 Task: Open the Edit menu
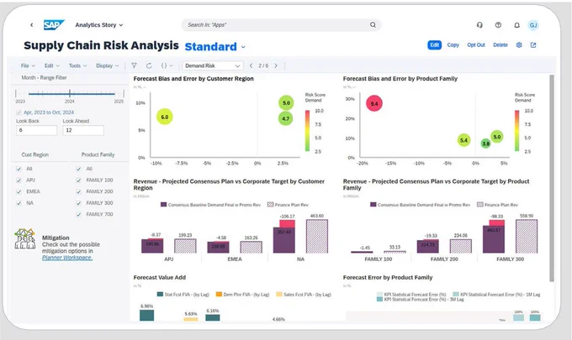[51, 65]
